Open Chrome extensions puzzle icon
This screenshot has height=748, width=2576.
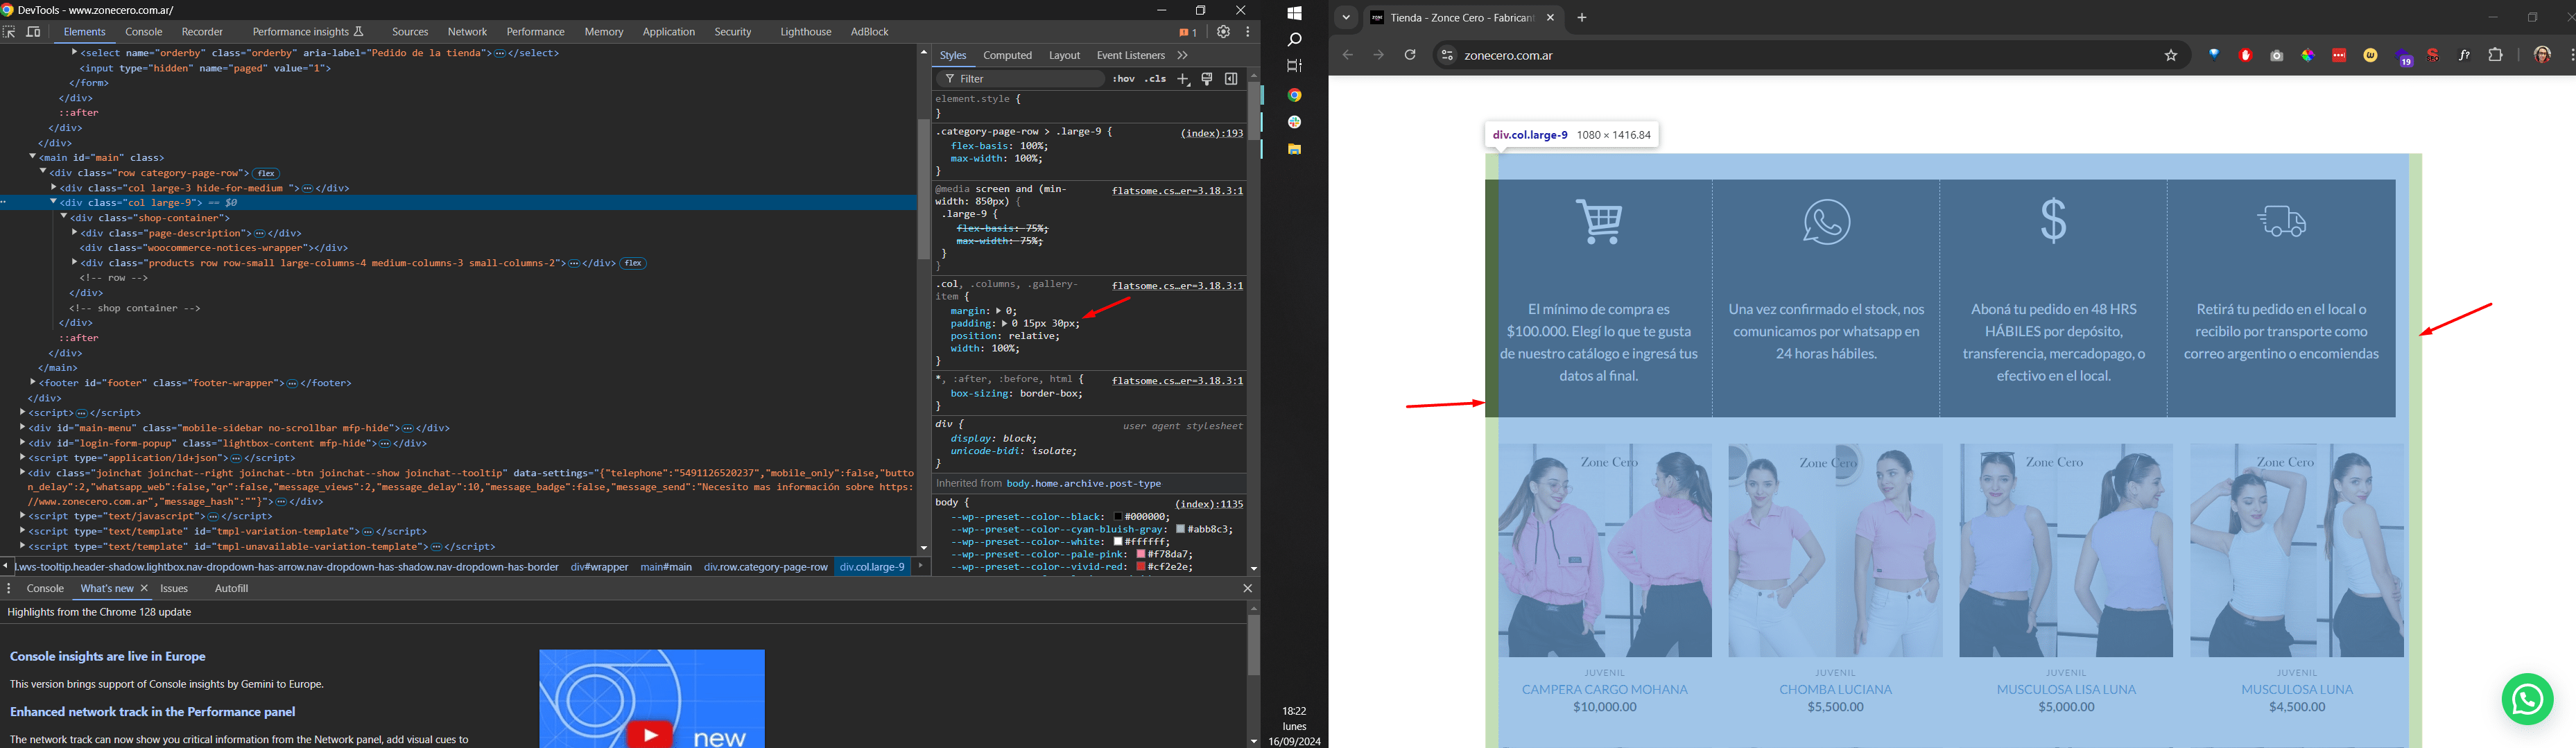(2495, 56)
